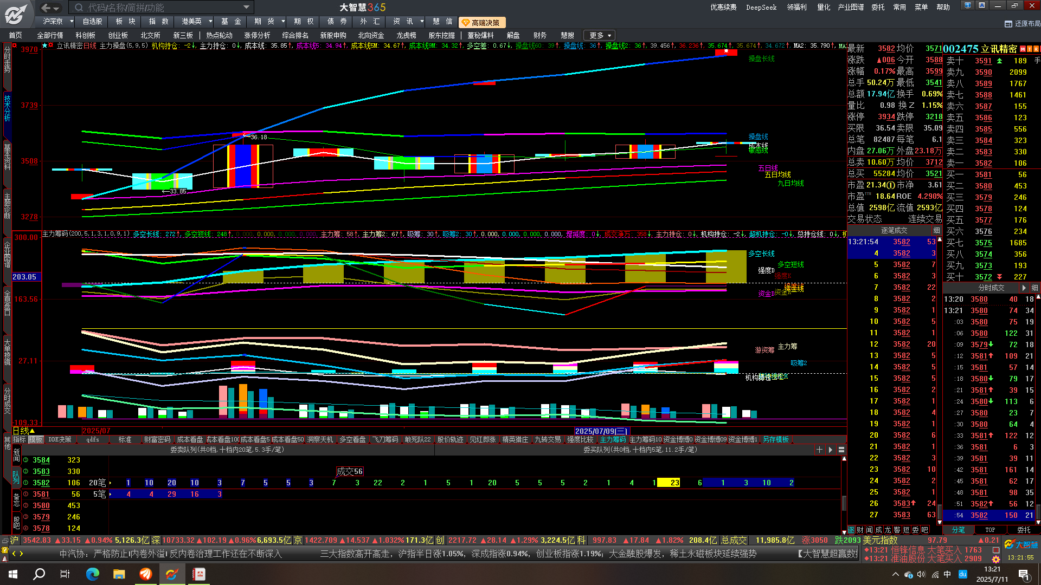Click the 另存模板 button
The height and width of the screenshot is (585, 1041).
pos(775,440)
